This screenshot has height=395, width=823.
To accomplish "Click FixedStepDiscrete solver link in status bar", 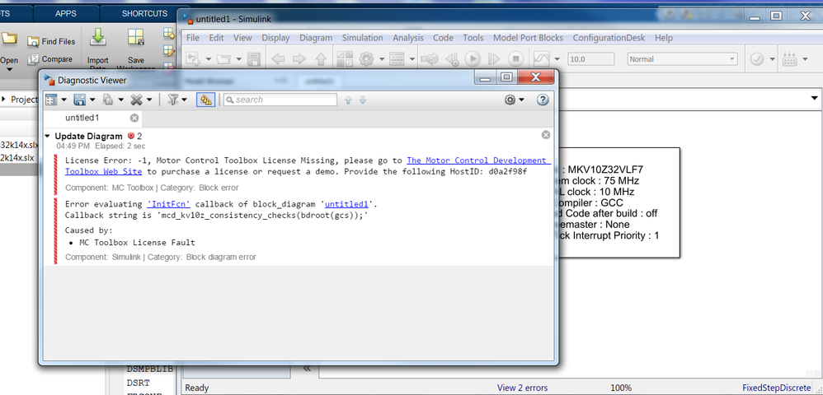I will click(776, 388).
